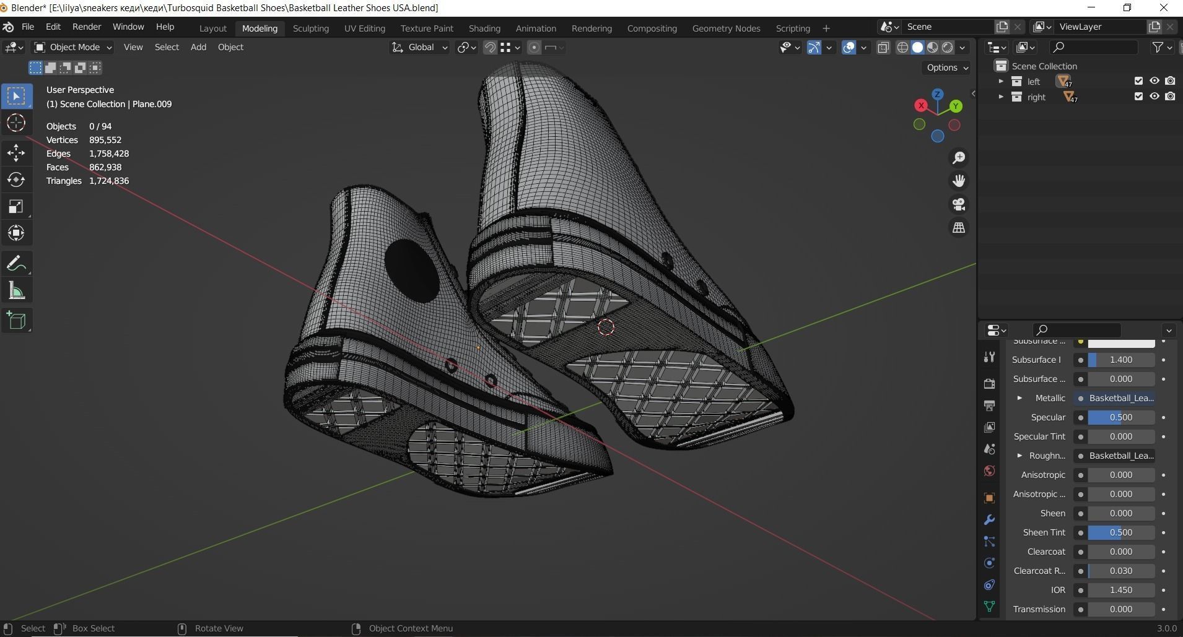Expand the Metallic input

(1019, 398)
